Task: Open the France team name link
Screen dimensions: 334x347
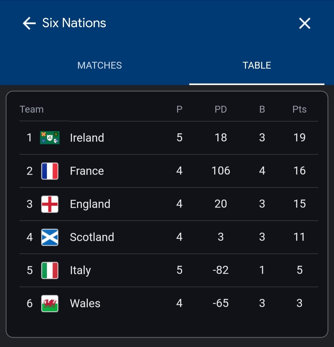Action: (87, 171)
